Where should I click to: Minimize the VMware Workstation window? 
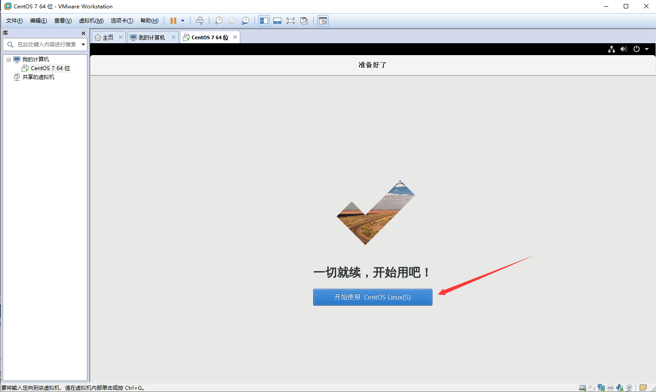point(606,6)
